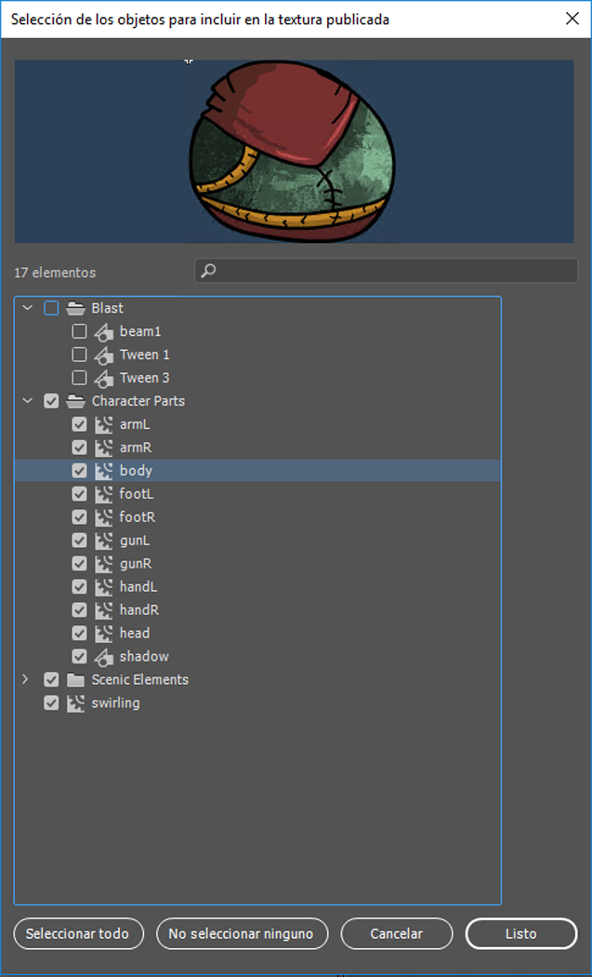The image size is (592, 977).
Task: Enable the Tween 1 checkbox
Action: click(x=79, y=355)
